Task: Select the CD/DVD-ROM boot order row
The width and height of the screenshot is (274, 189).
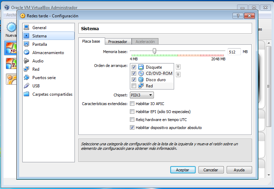Action: [152, 74]
